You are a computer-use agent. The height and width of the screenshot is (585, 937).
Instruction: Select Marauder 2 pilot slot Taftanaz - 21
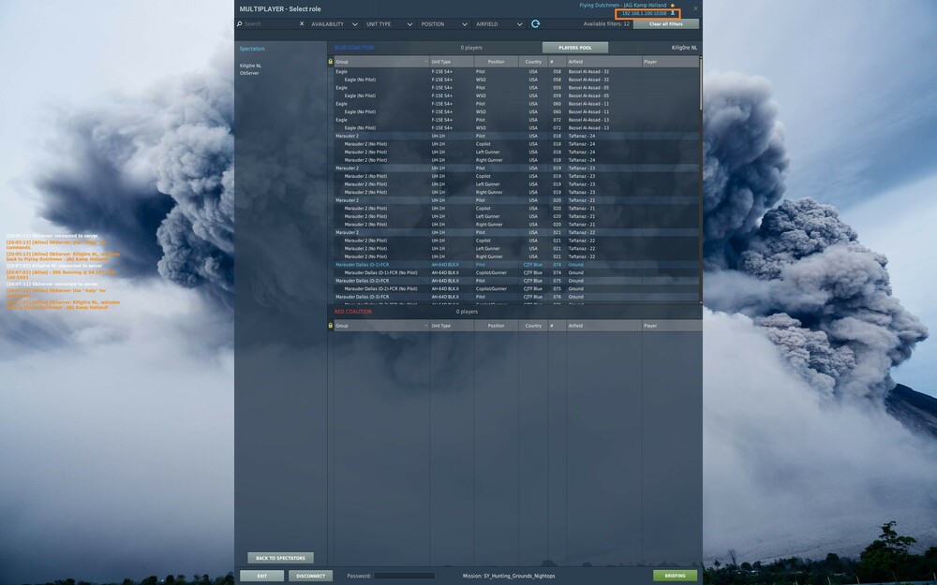coord(515,200)
